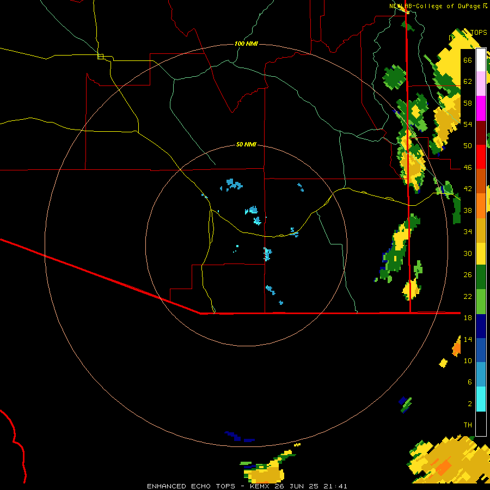Click the dark red (maroon) legend swatch

point(481,133)
